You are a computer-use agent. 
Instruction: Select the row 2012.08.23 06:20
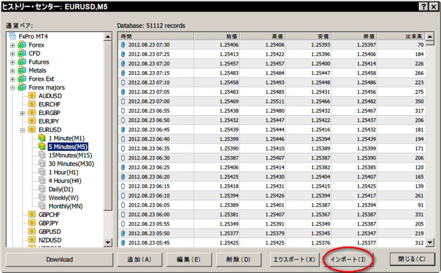pyautogui.click(x=272, y=177)
